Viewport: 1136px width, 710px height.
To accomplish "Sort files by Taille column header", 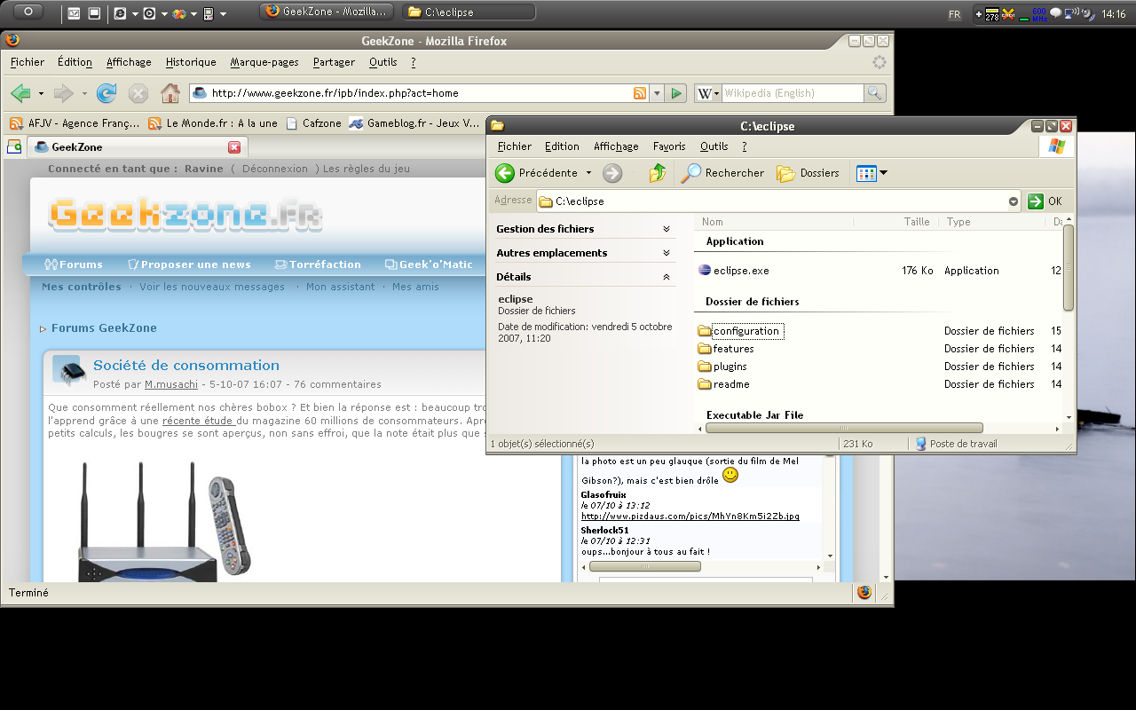I will click(x=917, y=222).
